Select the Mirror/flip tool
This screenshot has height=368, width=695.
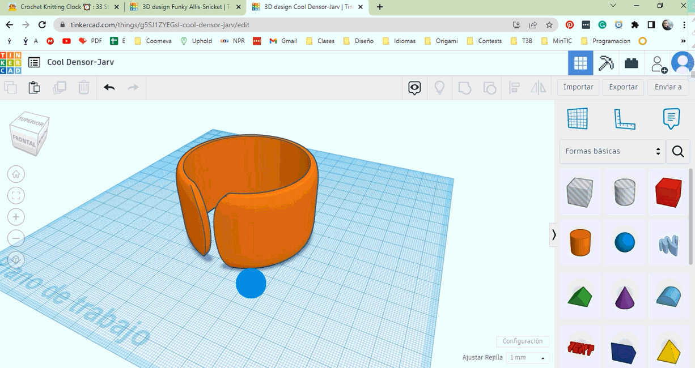coord(538,88)
